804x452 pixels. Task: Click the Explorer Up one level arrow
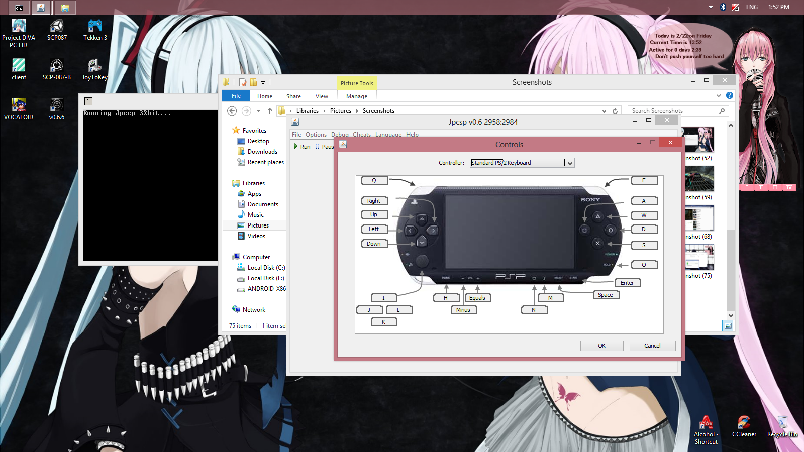pyautogui.click(x=270, y=111)
